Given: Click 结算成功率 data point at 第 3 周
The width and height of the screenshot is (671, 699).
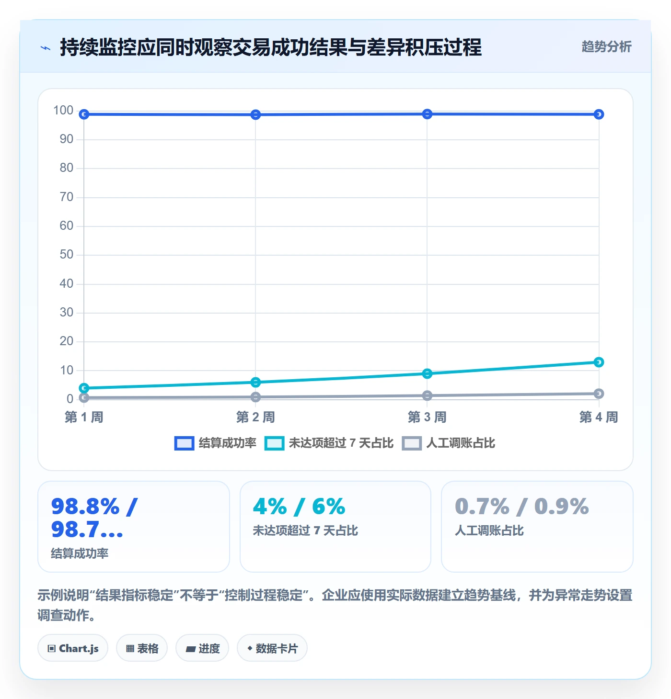Looking at the screenshot, I should click(x=427, y=114).
